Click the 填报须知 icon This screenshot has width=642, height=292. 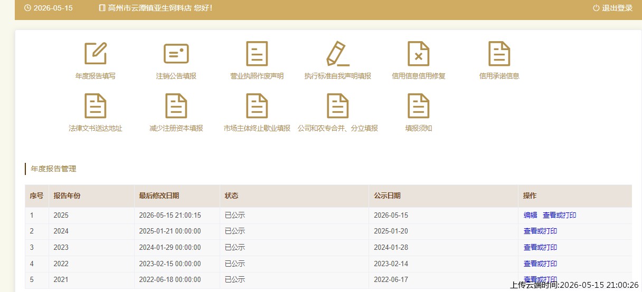point(419,105)
